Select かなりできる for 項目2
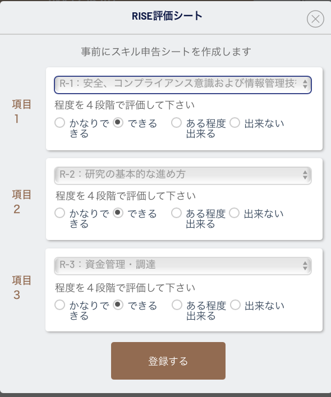The image size is (331, 397). [x=60, y=213]
